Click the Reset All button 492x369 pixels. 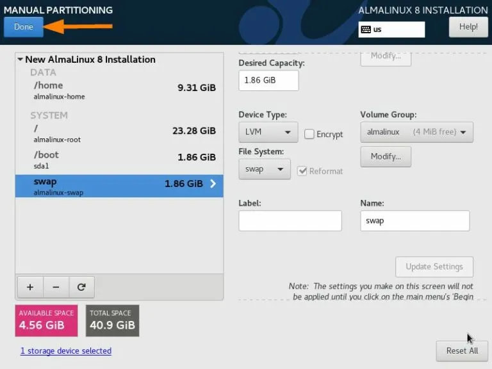click(462, 351)
